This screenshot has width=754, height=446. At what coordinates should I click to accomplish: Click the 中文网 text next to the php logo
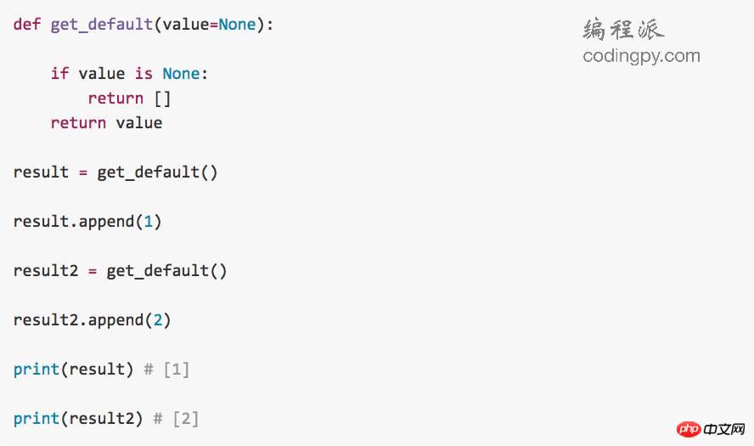pyautogui.click(x=724, y=429)
